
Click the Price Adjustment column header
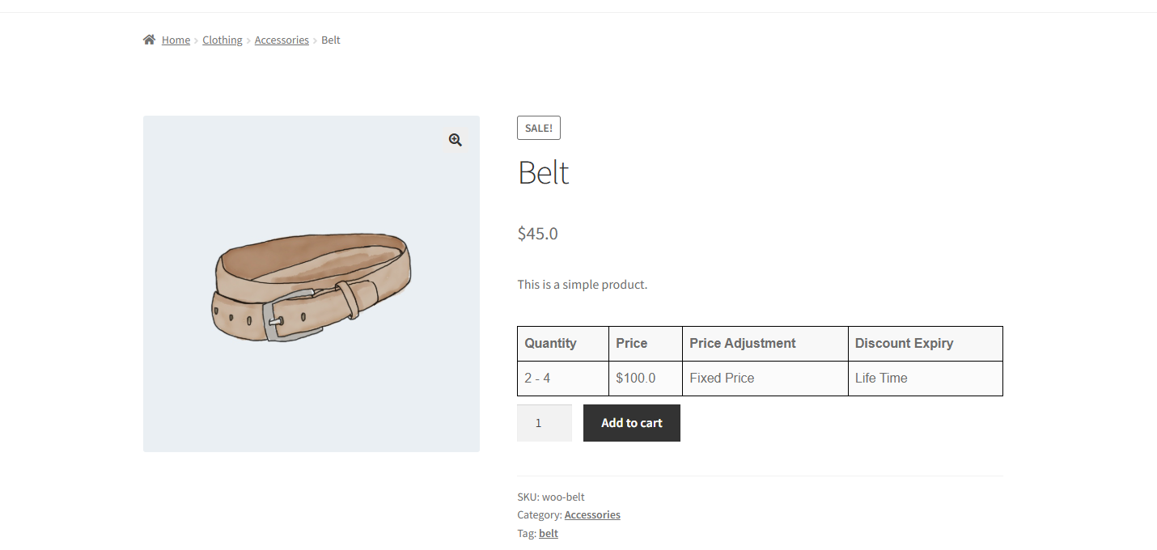743,343
